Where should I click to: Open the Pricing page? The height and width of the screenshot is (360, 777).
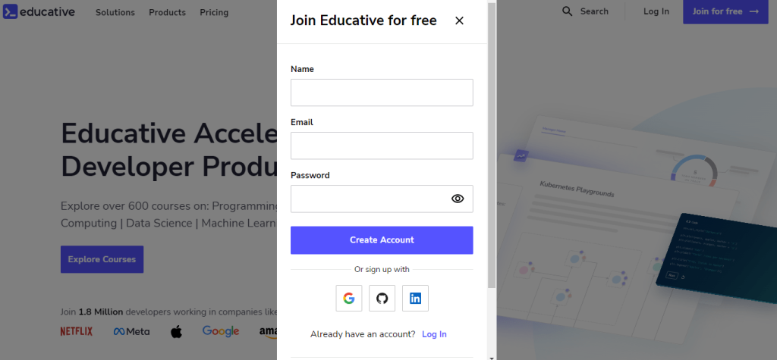click(x=214, y=12)
